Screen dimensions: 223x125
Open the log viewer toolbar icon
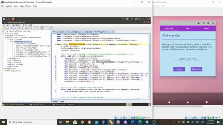click(46, 28)
